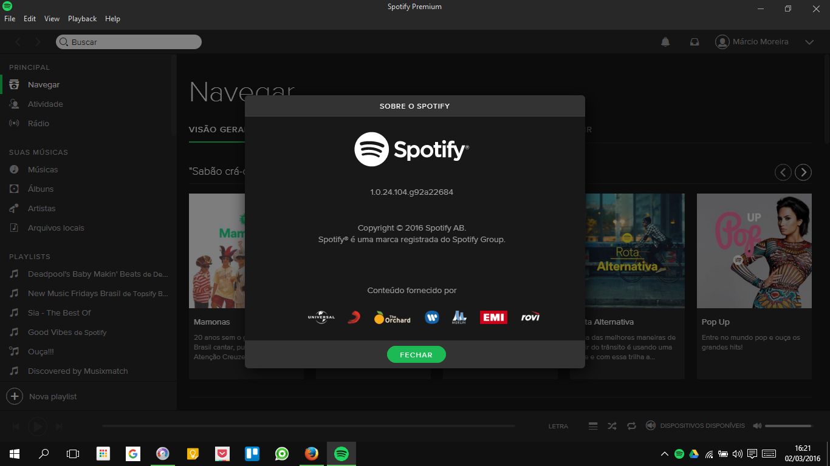Show lyrics with the LETRA button
This screenshot has height=466, width=830.
(558, 427)
